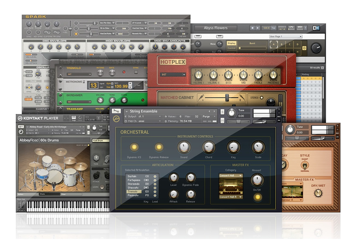The width and height of the screenshot is (350, 244).
Task: Select the Control tab in Abyss Flowers
Action: click(231, 48)
